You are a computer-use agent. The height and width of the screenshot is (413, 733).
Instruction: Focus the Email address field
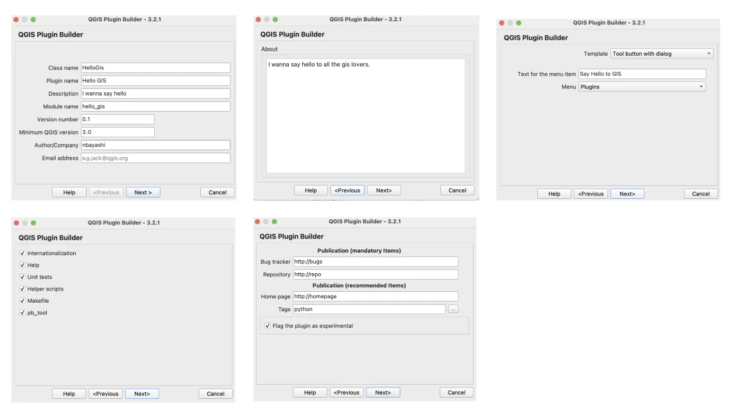155,158
